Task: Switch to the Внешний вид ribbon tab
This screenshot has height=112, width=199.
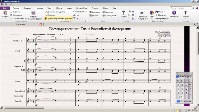Action: (x=82, y=8)
